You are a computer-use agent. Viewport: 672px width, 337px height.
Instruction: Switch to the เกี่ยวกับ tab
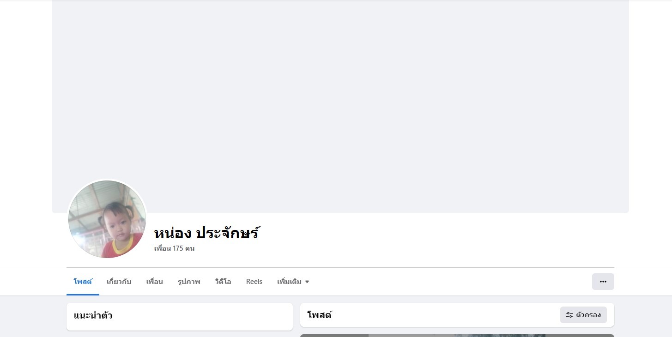(119, 282)
